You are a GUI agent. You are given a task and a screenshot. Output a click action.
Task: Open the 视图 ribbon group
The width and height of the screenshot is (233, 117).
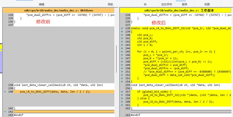pyautogui.click(x=207, y=5)
